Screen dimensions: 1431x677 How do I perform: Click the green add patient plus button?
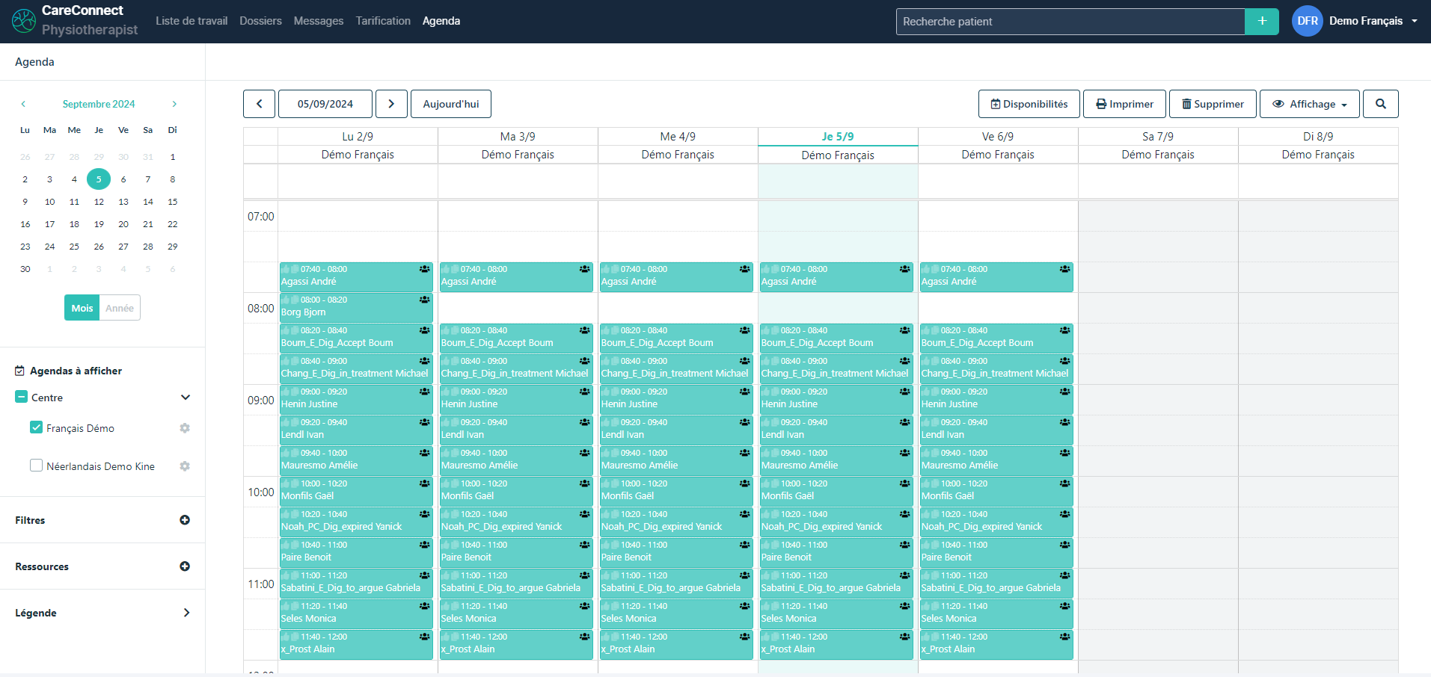coord(1262,22)
